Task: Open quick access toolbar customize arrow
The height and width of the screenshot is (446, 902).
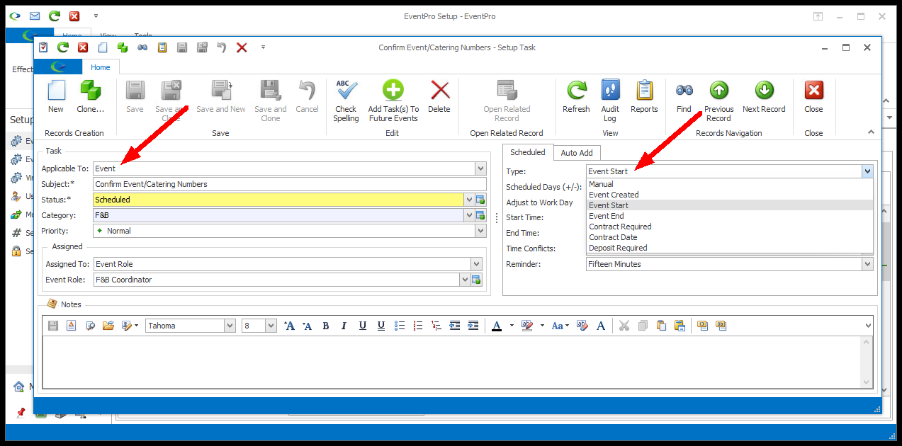Action: (x=263, y=47)
